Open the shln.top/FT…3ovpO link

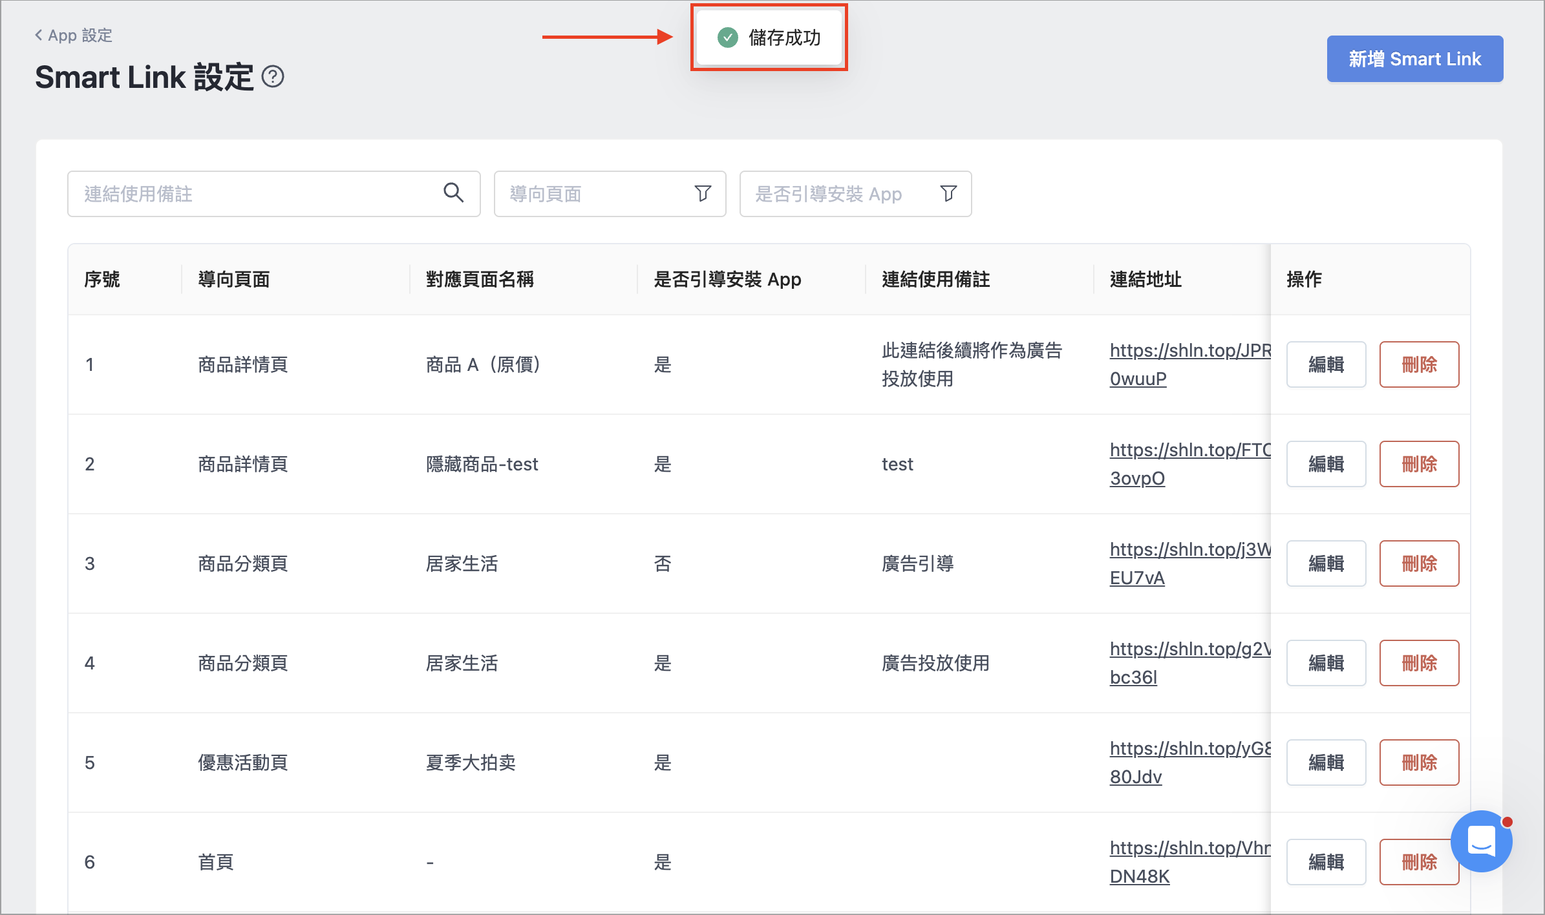(x=1189, y=464)
